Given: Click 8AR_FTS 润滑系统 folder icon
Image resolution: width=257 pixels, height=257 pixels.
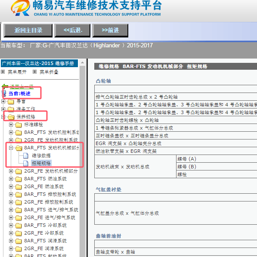Looking at the screenshot, I should tap(19, 241).
